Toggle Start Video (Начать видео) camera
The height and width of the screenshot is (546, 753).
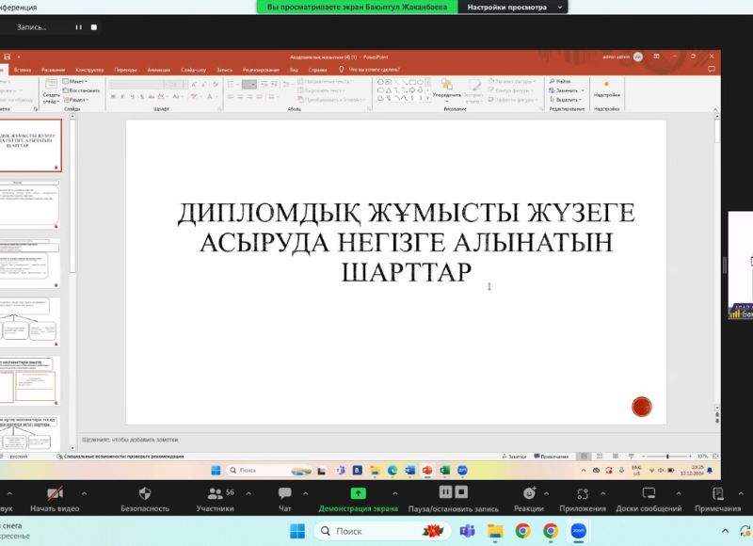click(56, 493)
